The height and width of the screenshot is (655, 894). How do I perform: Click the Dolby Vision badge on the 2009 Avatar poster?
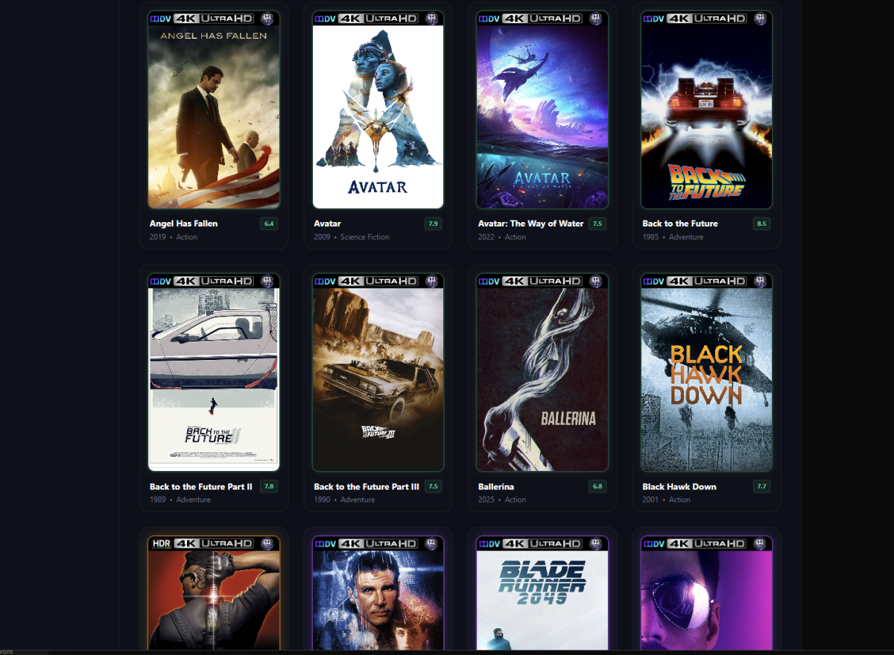pos(325,19)
